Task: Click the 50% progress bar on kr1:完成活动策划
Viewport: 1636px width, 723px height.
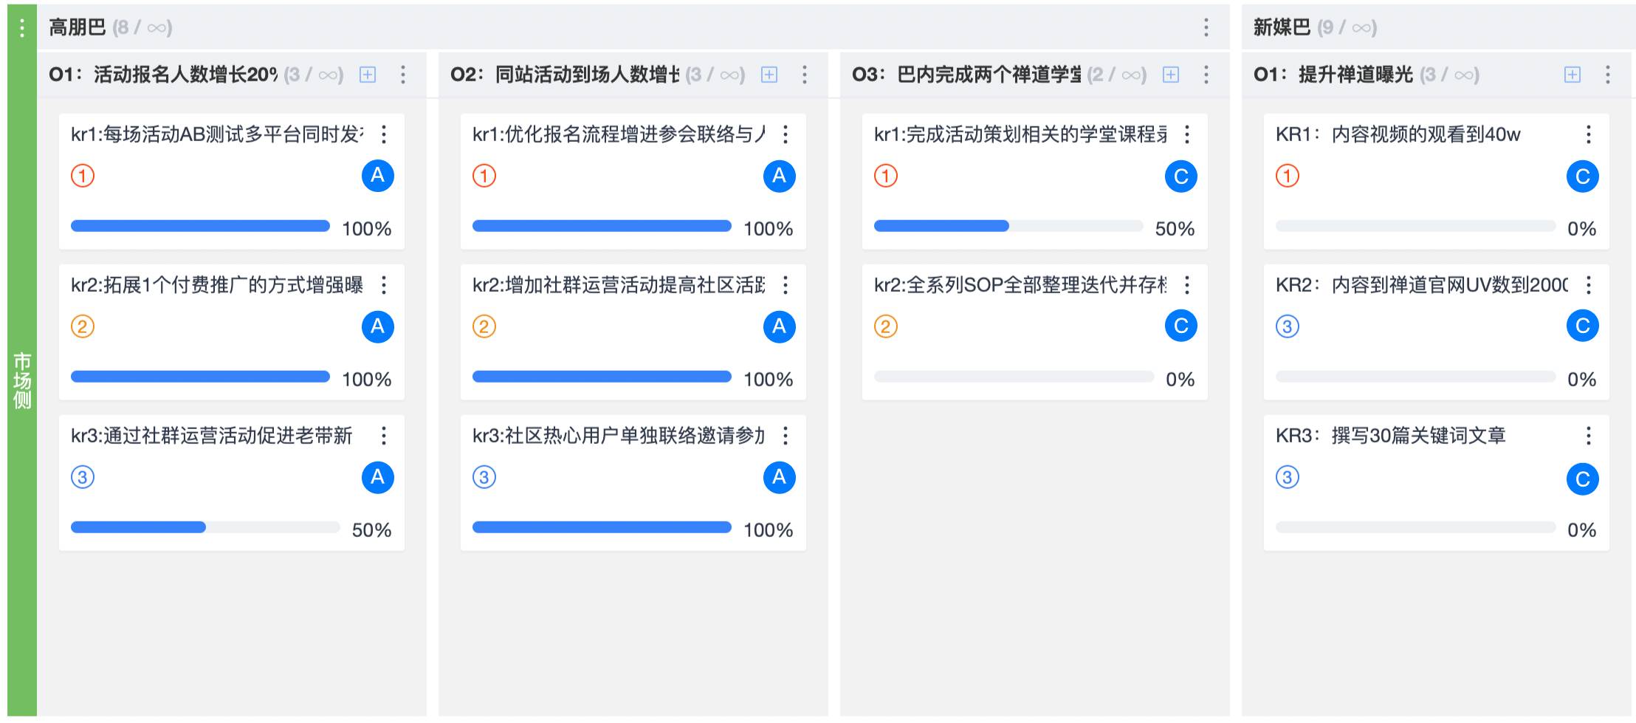Action: point(1008,226)
